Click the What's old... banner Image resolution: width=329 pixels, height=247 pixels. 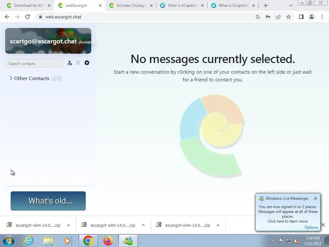48,201
